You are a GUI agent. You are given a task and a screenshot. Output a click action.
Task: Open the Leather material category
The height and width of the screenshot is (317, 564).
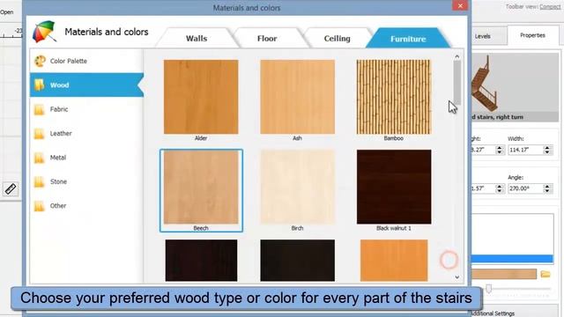86,133
